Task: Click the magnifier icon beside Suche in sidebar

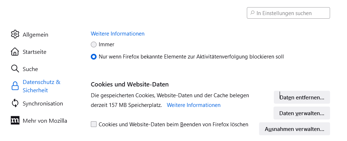Action: pos(15,69)
